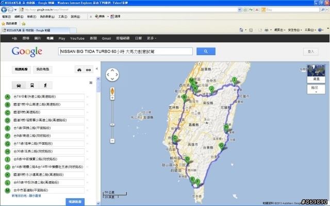Open the 編輯(E) menu
330x206 pixels.
point(19,16)
